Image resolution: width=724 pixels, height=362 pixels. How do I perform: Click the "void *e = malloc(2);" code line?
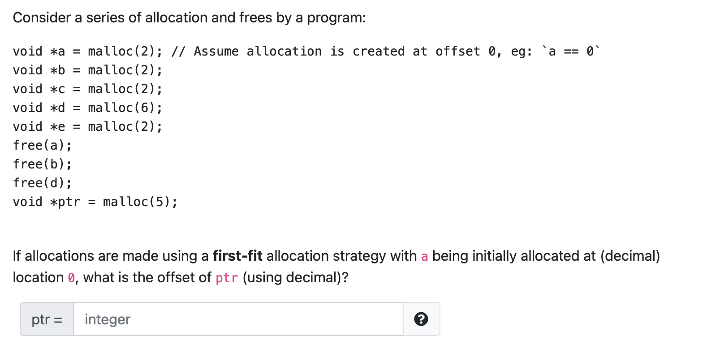click(x=87, y=127)
